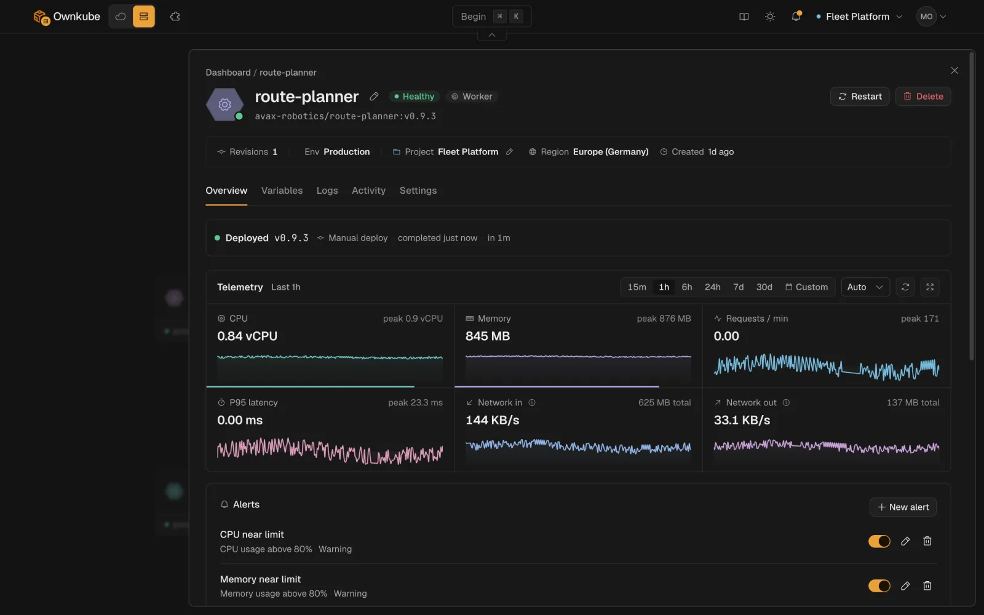This screenshot has height=615, width=984.
Task: Delete the route-planner service
Action: 923,97
